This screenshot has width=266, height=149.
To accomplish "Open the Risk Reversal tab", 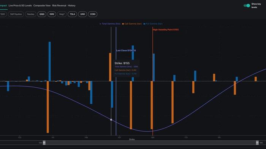I will [x=59, y=6].
